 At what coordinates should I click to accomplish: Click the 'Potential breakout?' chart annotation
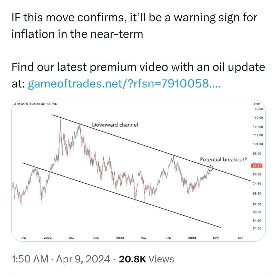[223, 160]
